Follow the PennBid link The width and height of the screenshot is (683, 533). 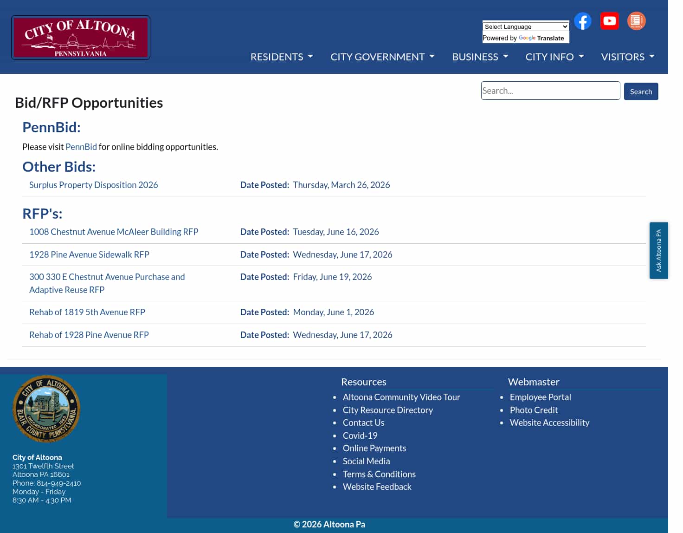coord(81,147)
